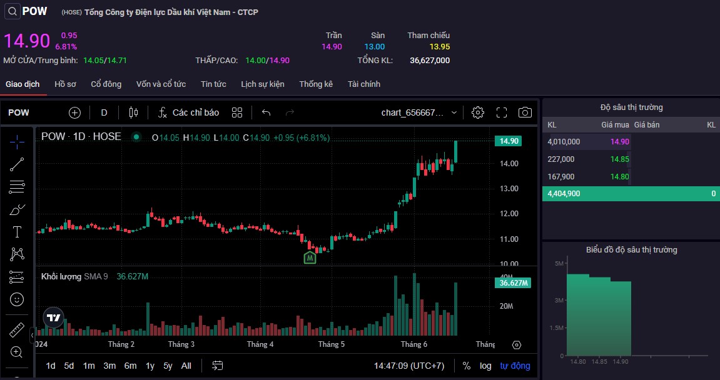Click the Fibonacci retracement tool icon
The height and width of the screenshot is (380, 720).
point(17,186)
